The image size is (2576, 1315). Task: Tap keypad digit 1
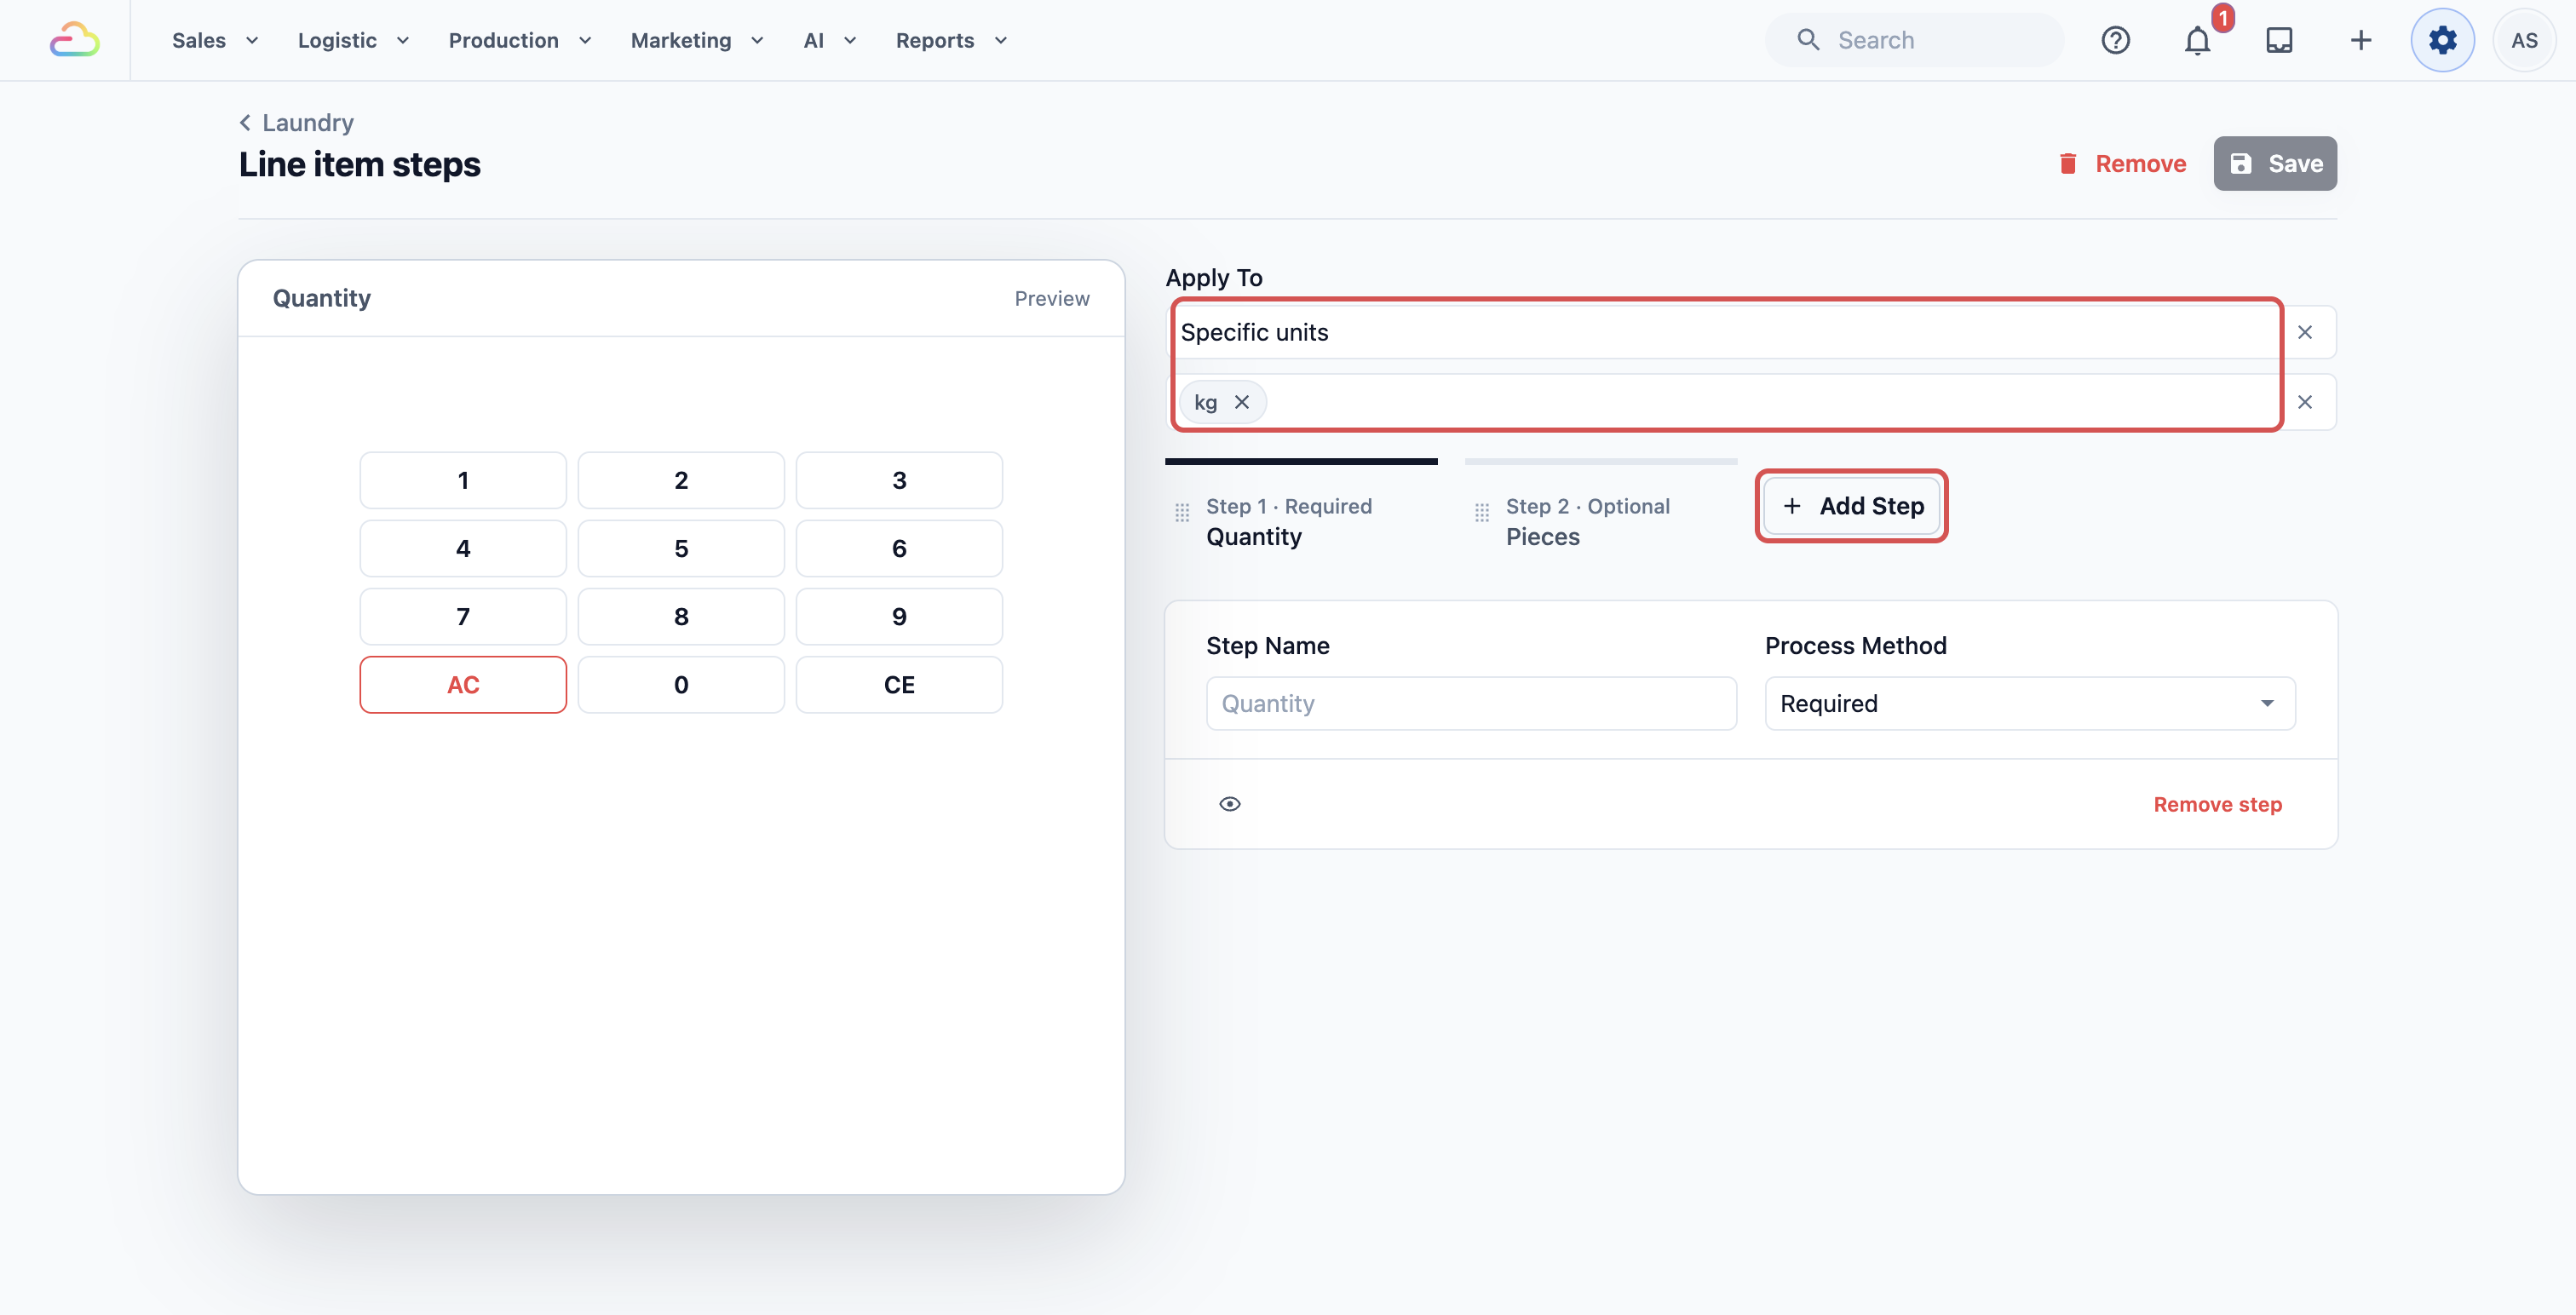tap(463, 480)
